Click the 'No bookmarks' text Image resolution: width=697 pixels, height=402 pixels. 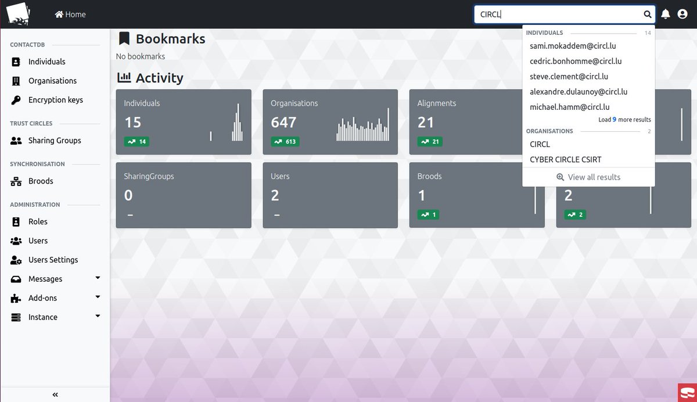coord(141,56)
